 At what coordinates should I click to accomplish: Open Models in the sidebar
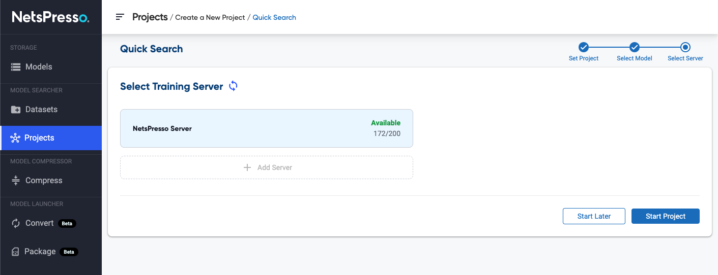point(51,67)
